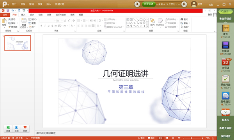Expand the shapes gallery More arrow
Image resolution: width=234 pixels, height=140 pixels.
[x=147, y=26]
